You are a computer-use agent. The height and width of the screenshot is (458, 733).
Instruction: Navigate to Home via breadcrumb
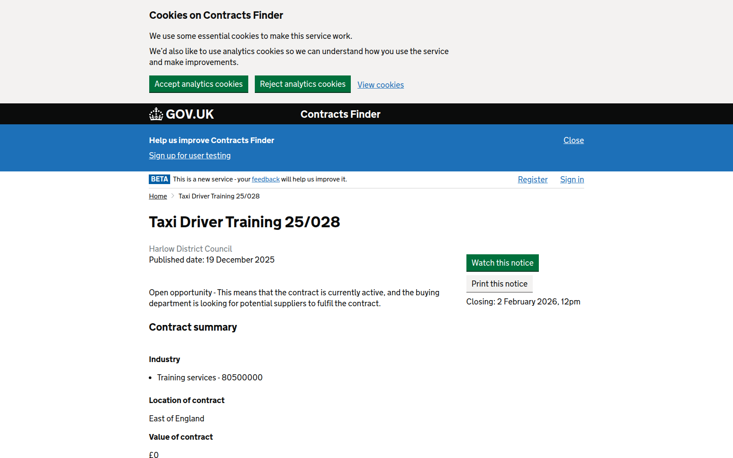pos(158,196)
